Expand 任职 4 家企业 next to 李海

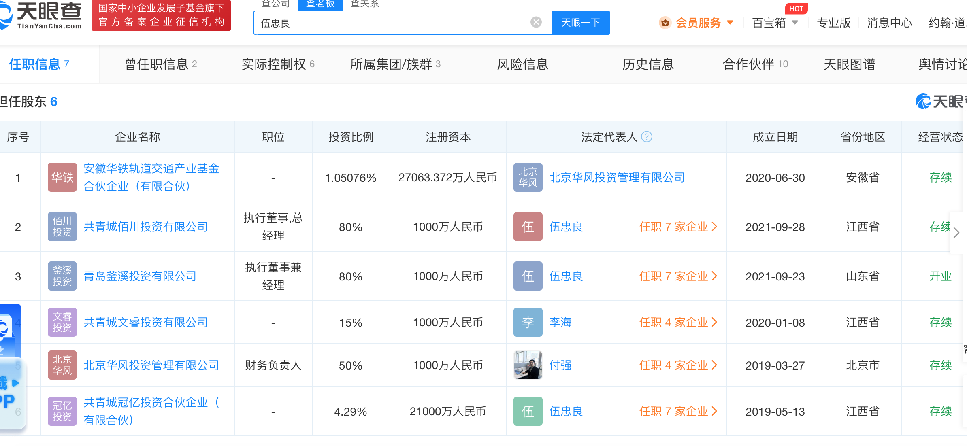(678, 322)
